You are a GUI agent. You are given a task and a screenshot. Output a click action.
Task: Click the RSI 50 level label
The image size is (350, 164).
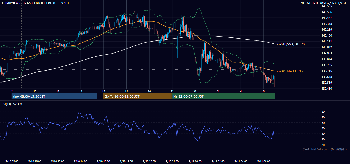click(x=323, y=128)
